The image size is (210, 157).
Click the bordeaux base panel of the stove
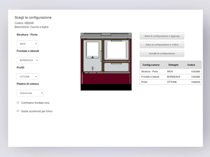pos(106,78)
